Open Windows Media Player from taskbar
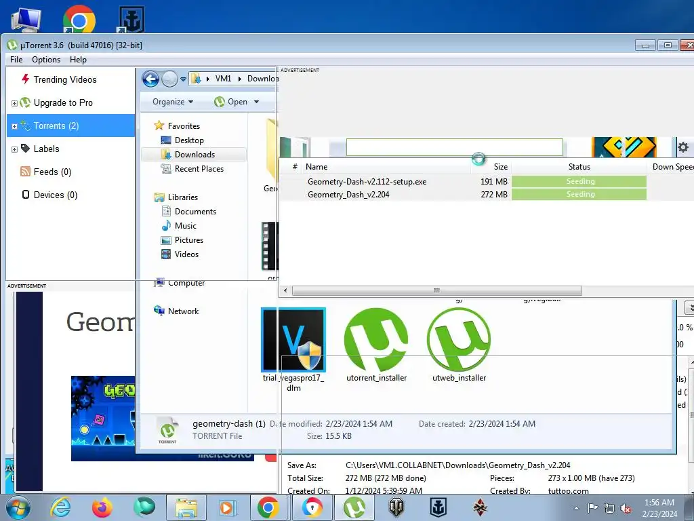 (x=227, y=507)
